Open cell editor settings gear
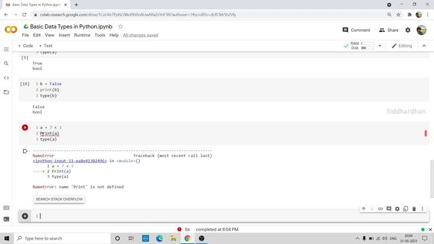The height and width of the screenshot is (244, 434). [x=397, y=209]
